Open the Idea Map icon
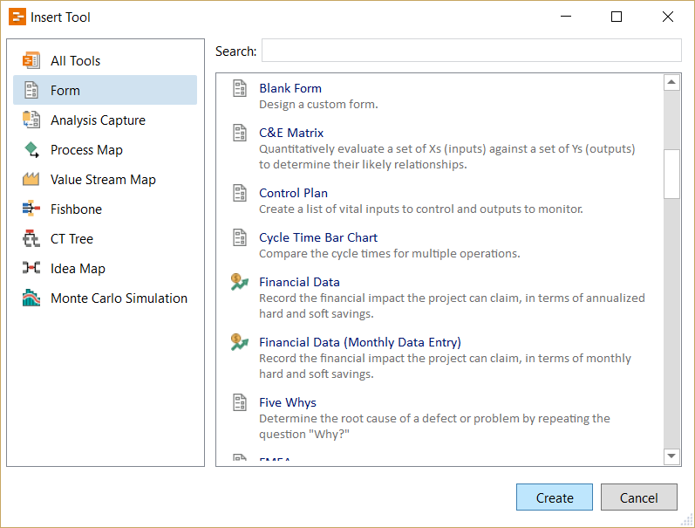The width and height of the screenshot is (695, 528). [31, 268]
